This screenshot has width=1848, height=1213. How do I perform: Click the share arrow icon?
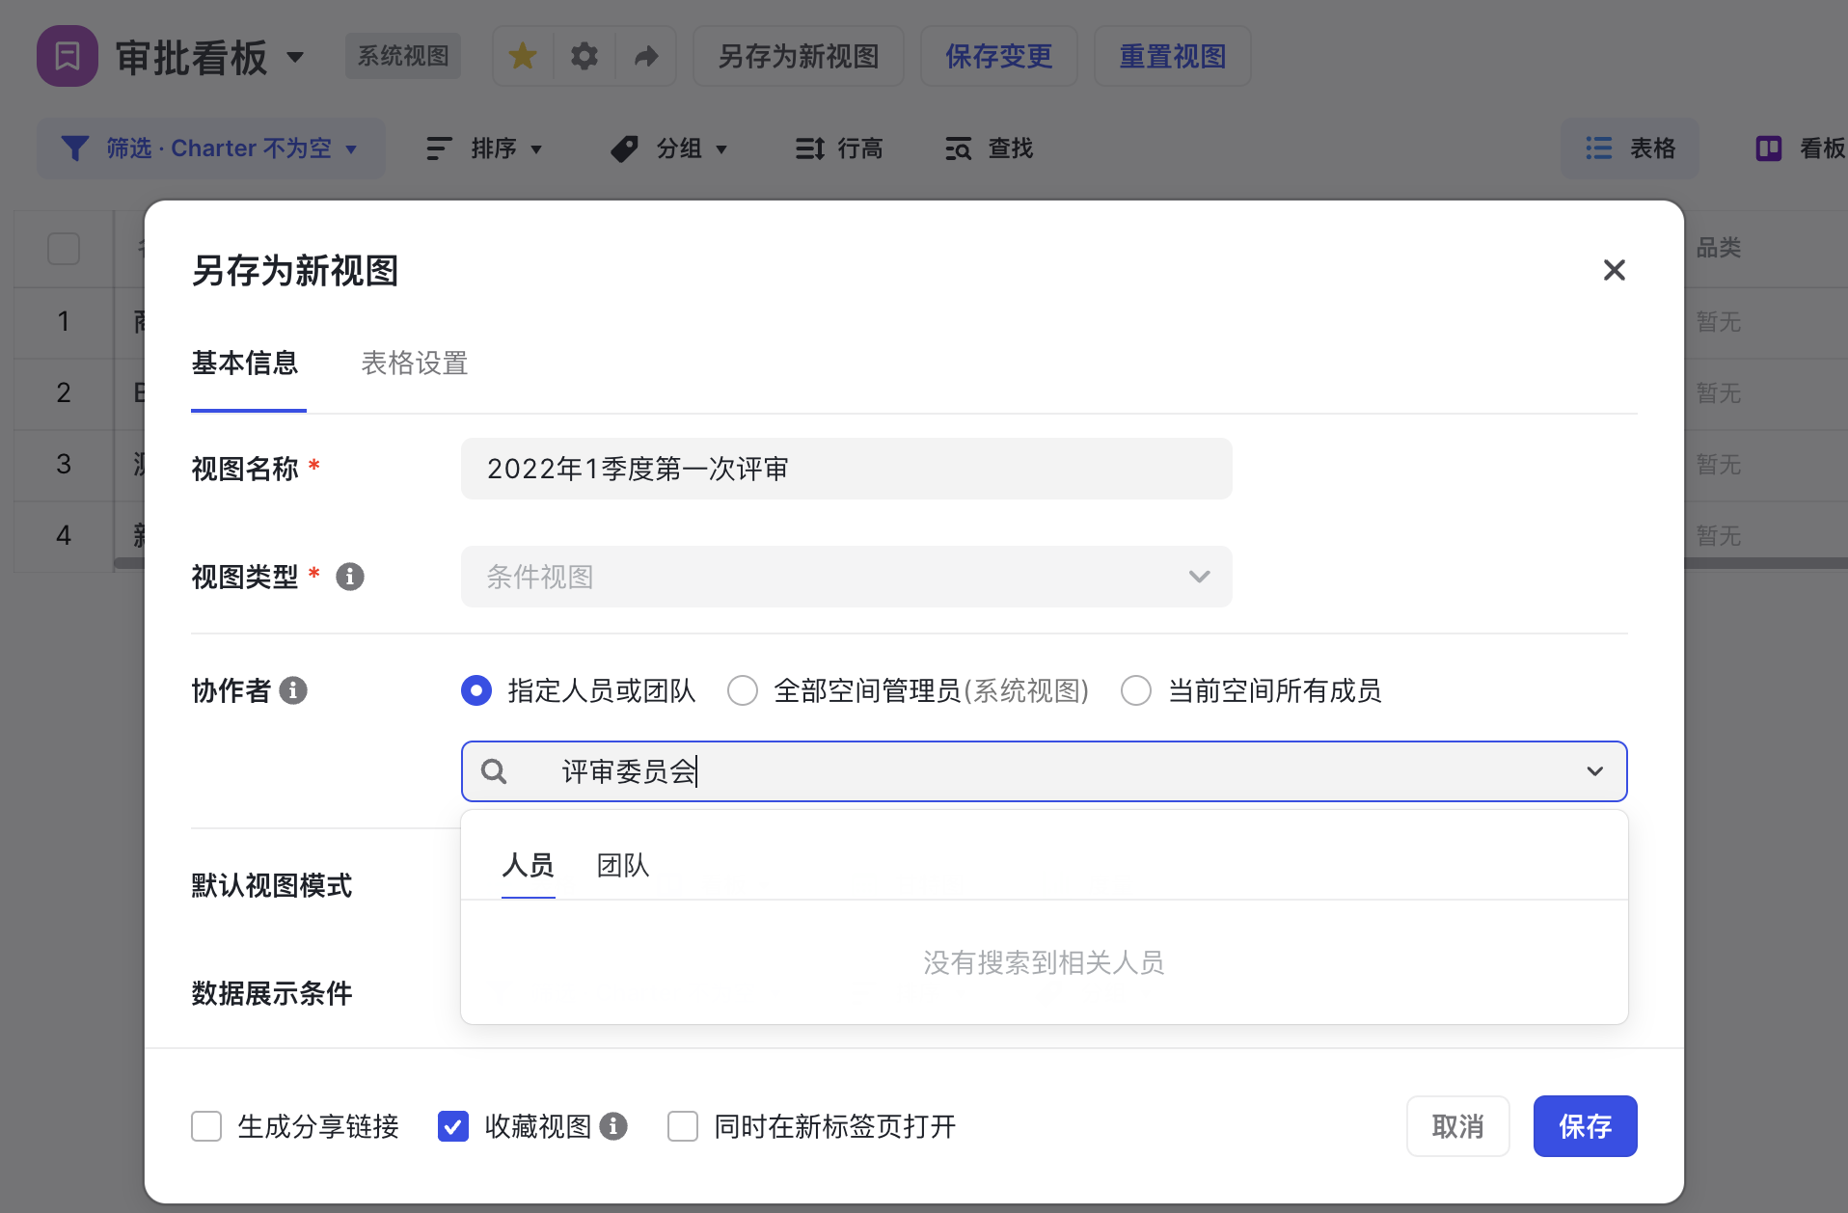tap(645, 56)
